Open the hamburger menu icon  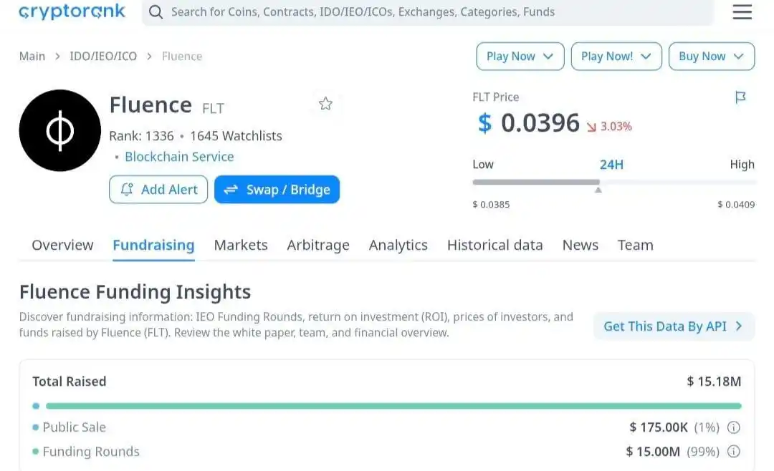click(742, 11)
